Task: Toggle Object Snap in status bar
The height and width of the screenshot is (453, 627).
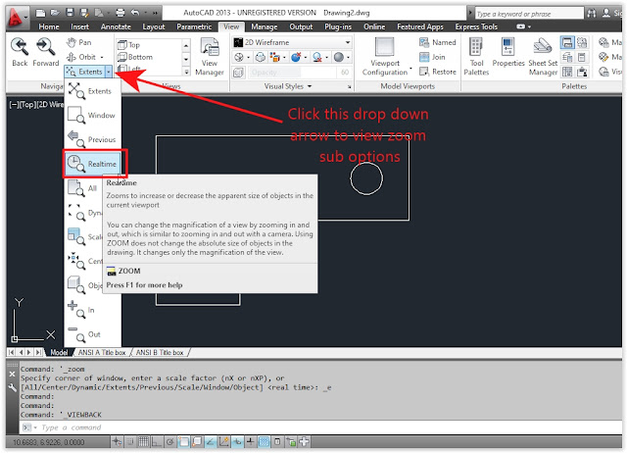Action: pos(183,442)
